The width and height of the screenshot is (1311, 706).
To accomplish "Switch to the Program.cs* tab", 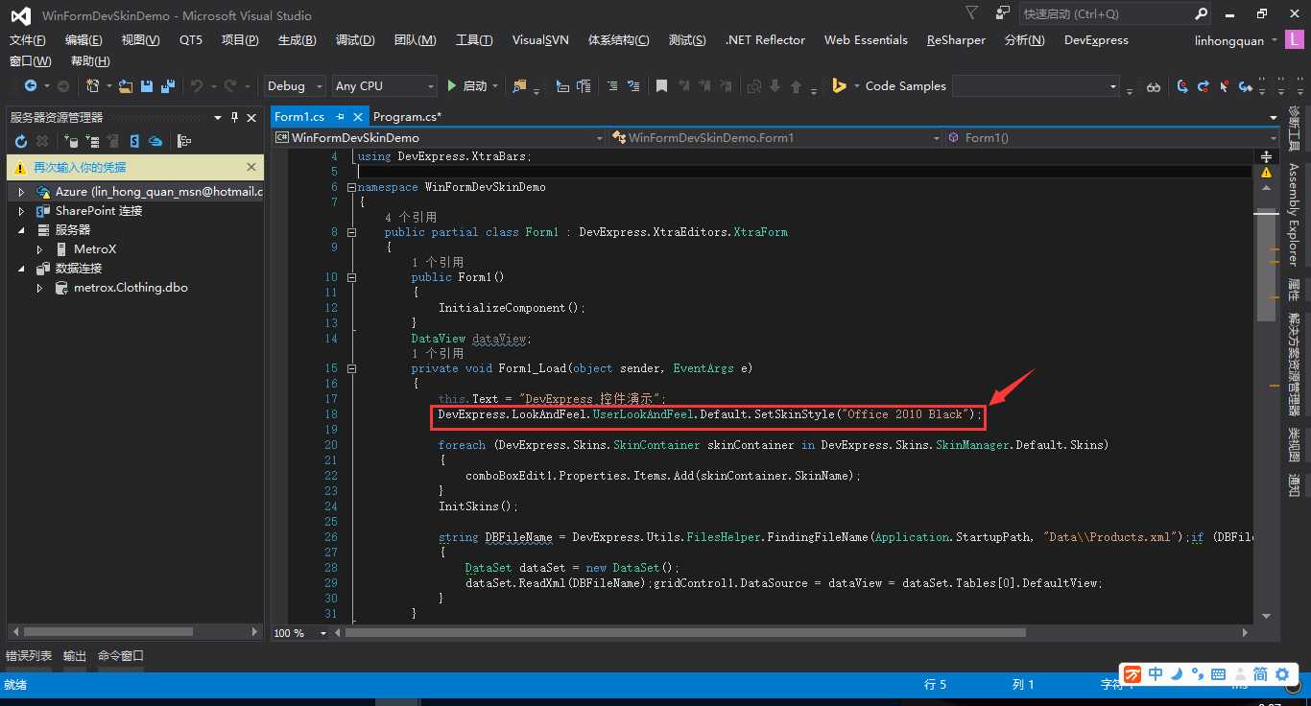I will 407,117.
